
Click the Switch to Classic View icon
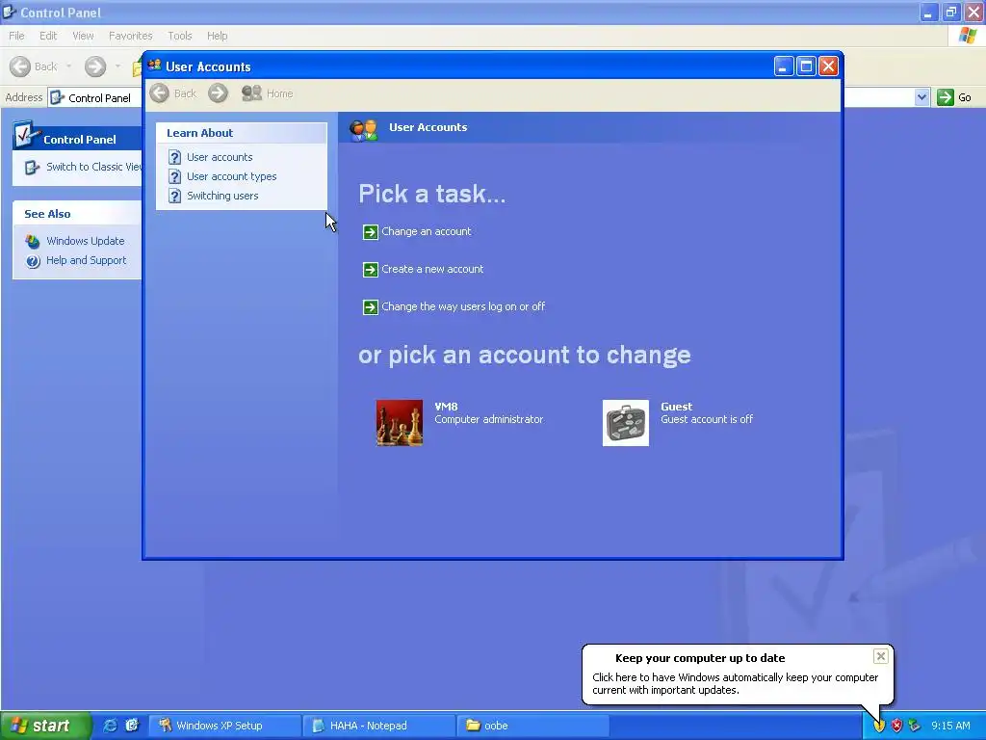(32, 168)
